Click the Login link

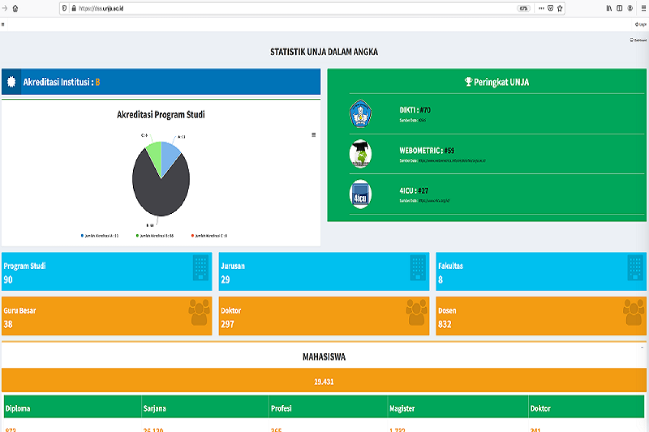pyautogui.click(x=641, y=24)
